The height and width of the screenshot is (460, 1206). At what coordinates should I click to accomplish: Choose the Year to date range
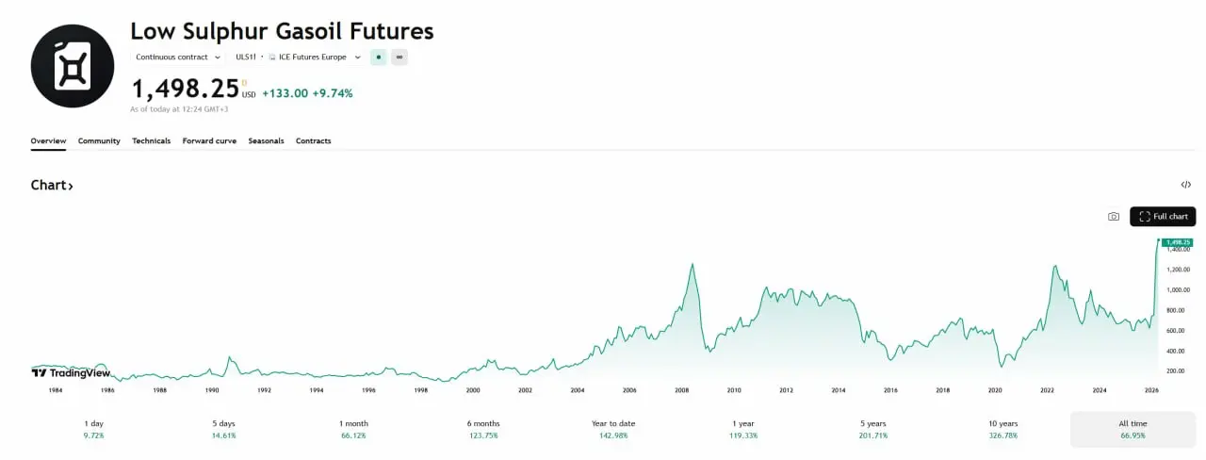pyautogui.click(x=613, y=429)
